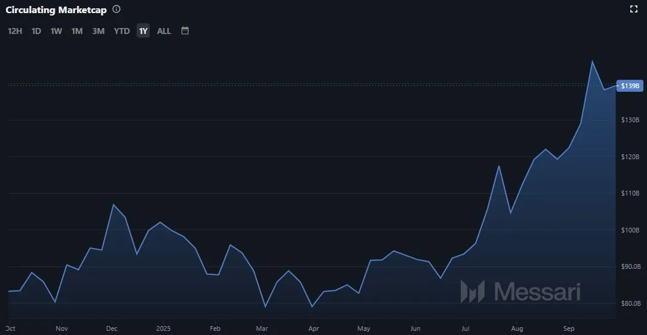Open the calendar date range picker
This screenshot has height=335, width=647.
pos(185,30)
